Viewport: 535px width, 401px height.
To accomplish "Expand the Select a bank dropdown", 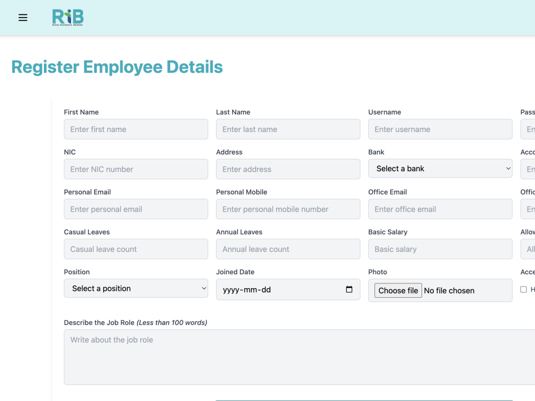I will [x=440, y=168].
